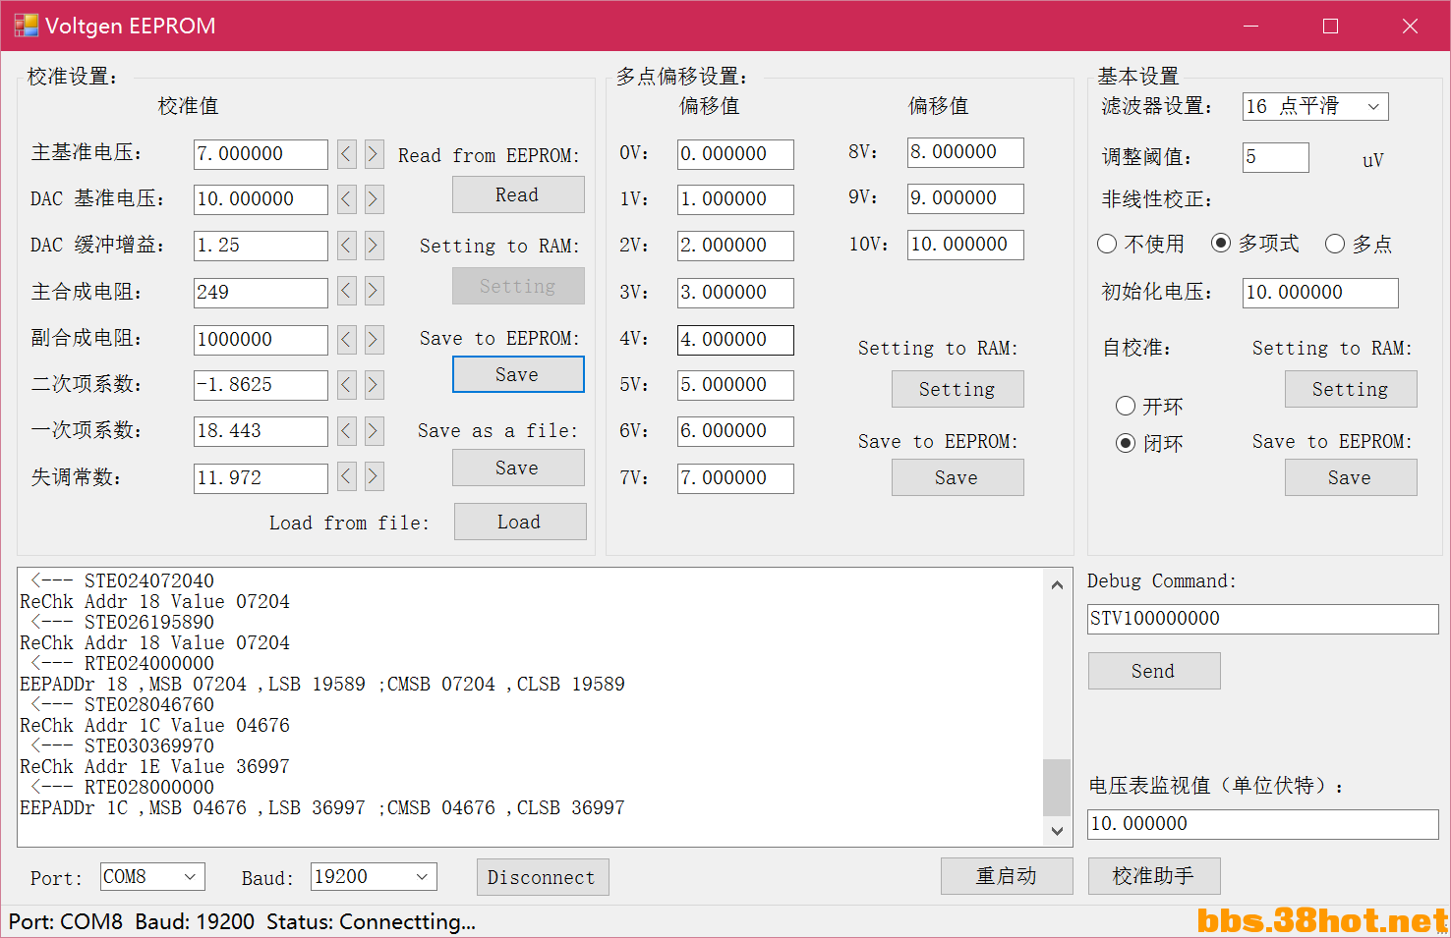Viewport: 1451px width, 938px height.
Task: Click the 重启动 restart button
Action: (x=1007, y=876)
